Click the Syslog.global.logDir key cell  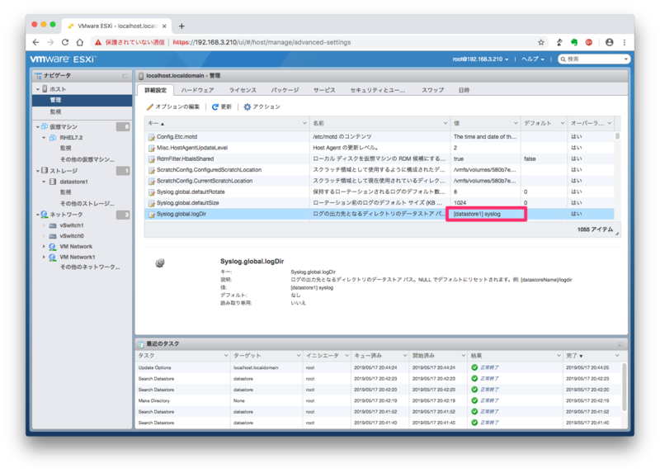click(227, 214)
